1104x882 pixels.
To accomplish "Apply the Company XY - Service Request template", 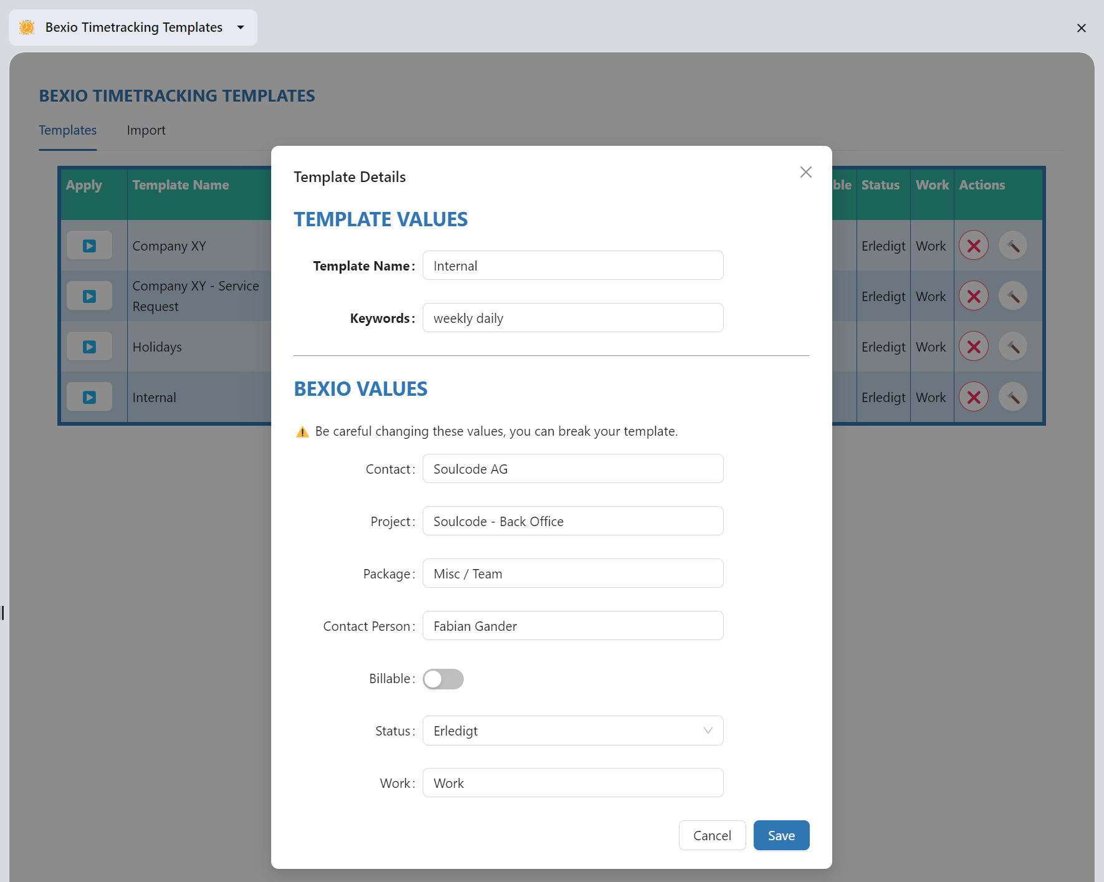I will point(89,295).
